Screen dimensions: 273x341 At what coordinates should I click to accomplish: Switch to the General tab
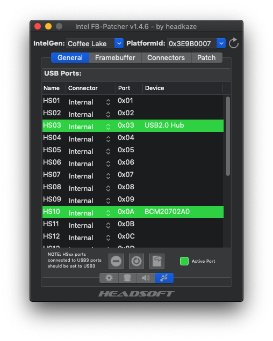pos(70,57)
